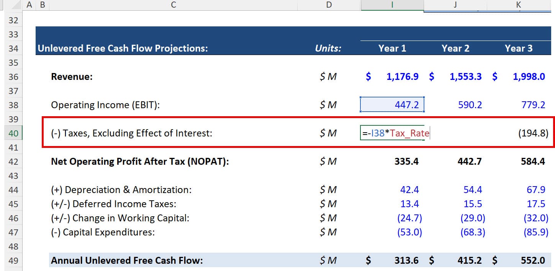Select row 49 header

pos(13,260)
